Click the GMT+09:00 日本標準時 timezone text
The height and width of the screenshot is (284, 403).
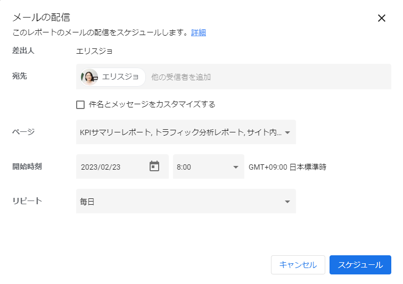point(287,167)
